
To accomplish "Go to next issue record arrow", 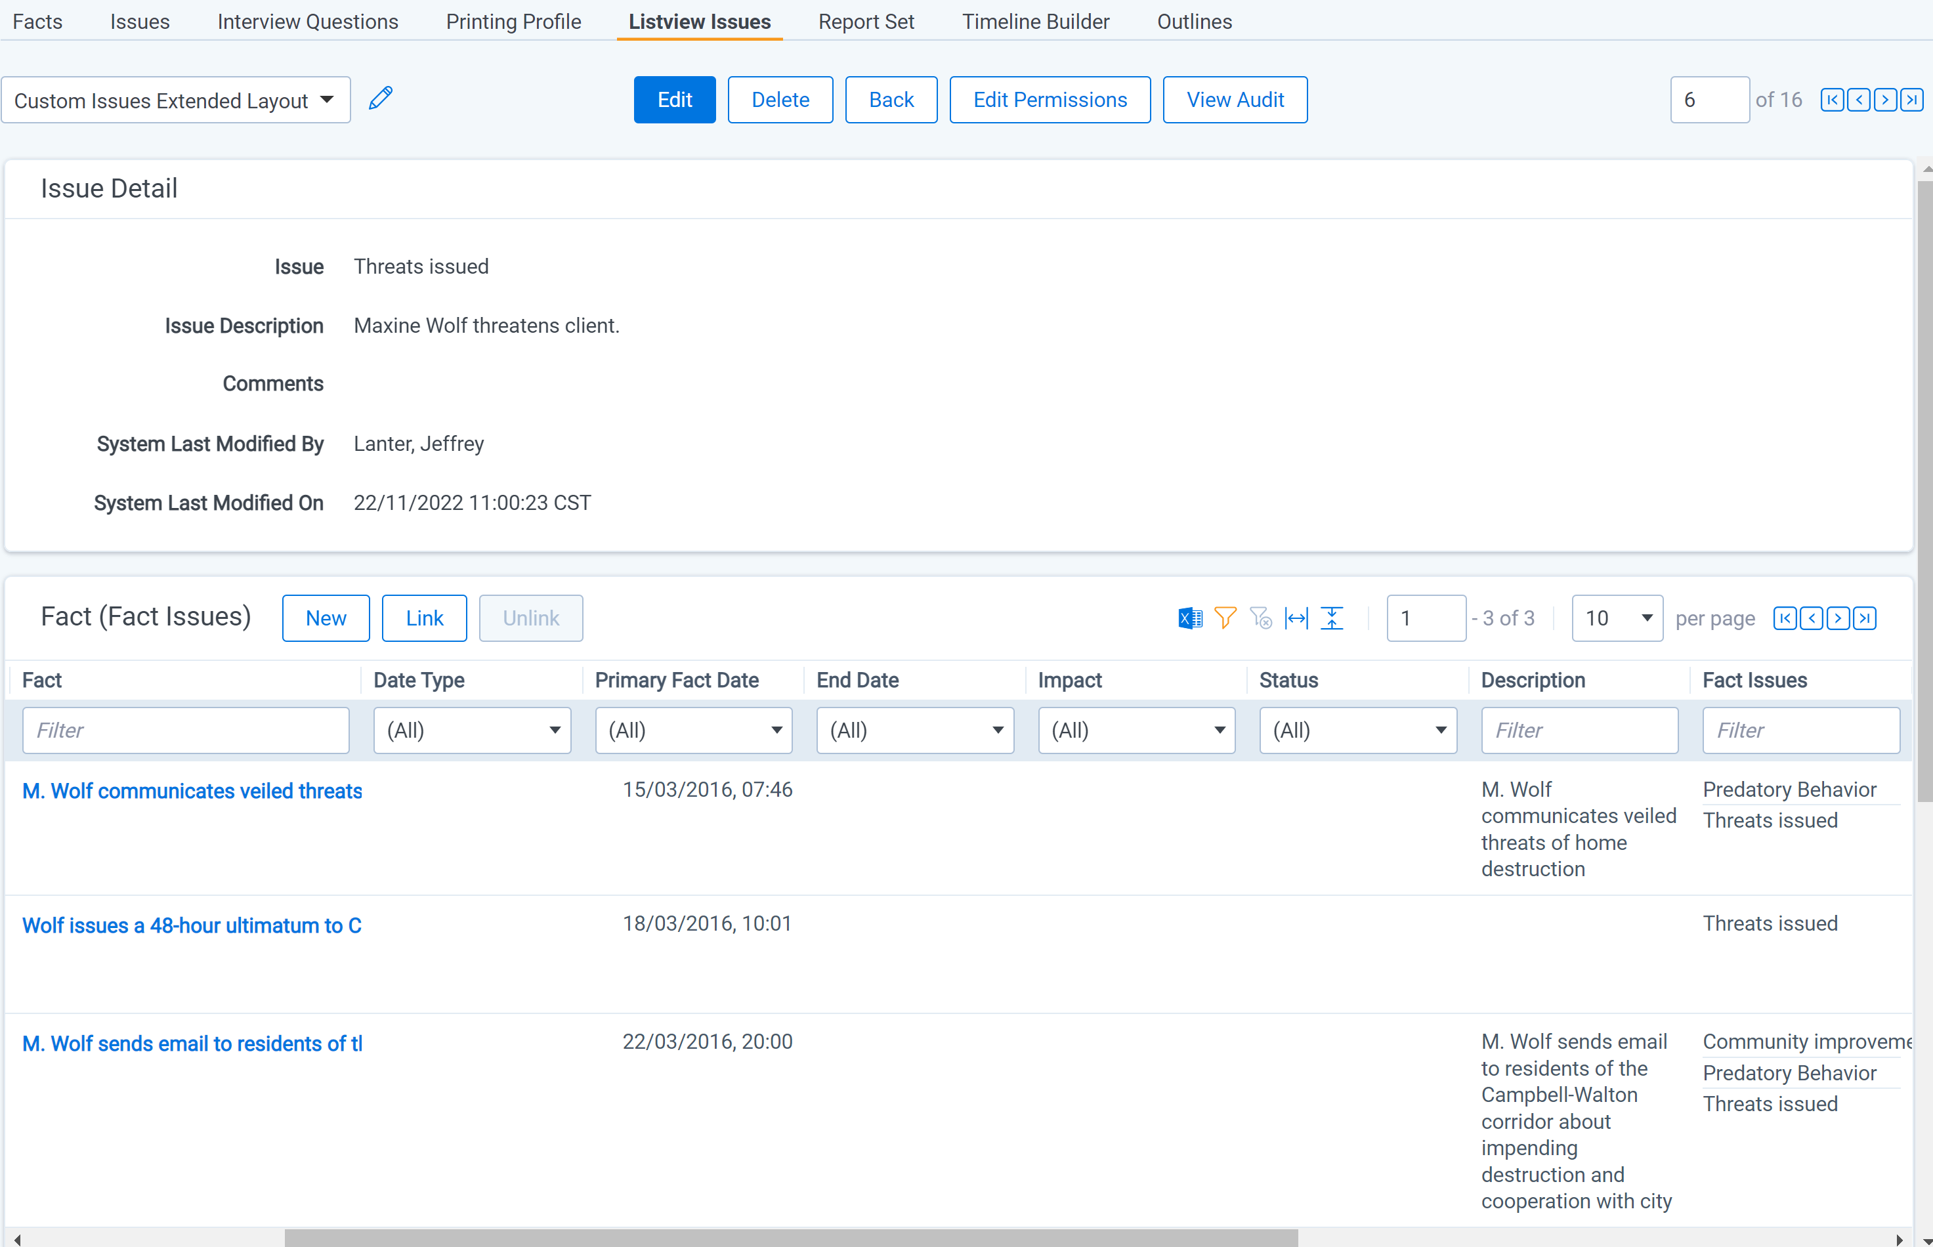I will point(1885,100).
